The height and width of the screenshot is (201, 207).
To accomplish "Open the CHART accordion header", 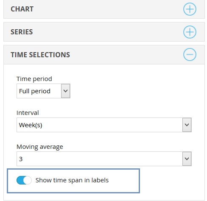I will click(x=104, y=9).
